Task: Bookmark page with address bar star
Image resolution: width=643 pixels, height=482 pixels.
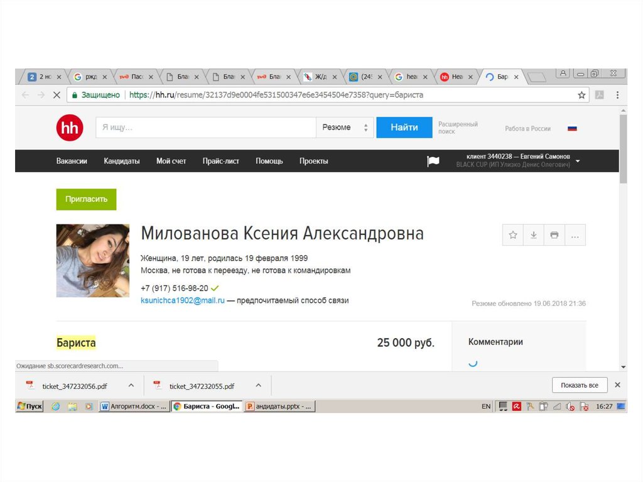Action: tap(581, 95)
